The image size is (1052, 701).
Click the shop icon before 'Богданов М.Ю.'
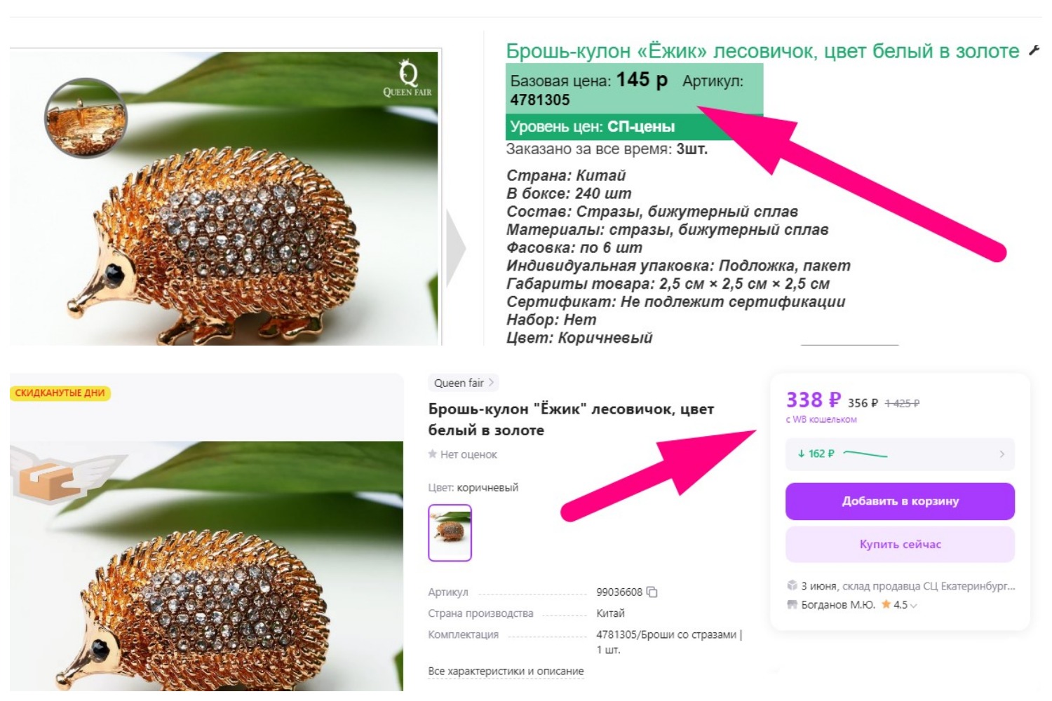pyautogui.click(x=792, y=604)
